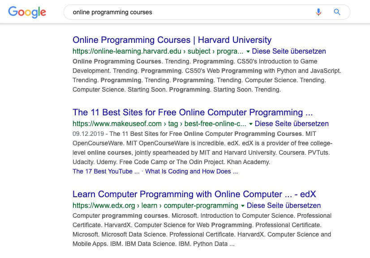
Task: Click the www.edx.org green URL
Action: (x=155, y=205)
